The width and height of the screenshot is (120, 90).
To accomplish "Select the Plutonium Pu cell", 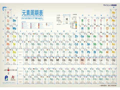I will pos(57,80).
